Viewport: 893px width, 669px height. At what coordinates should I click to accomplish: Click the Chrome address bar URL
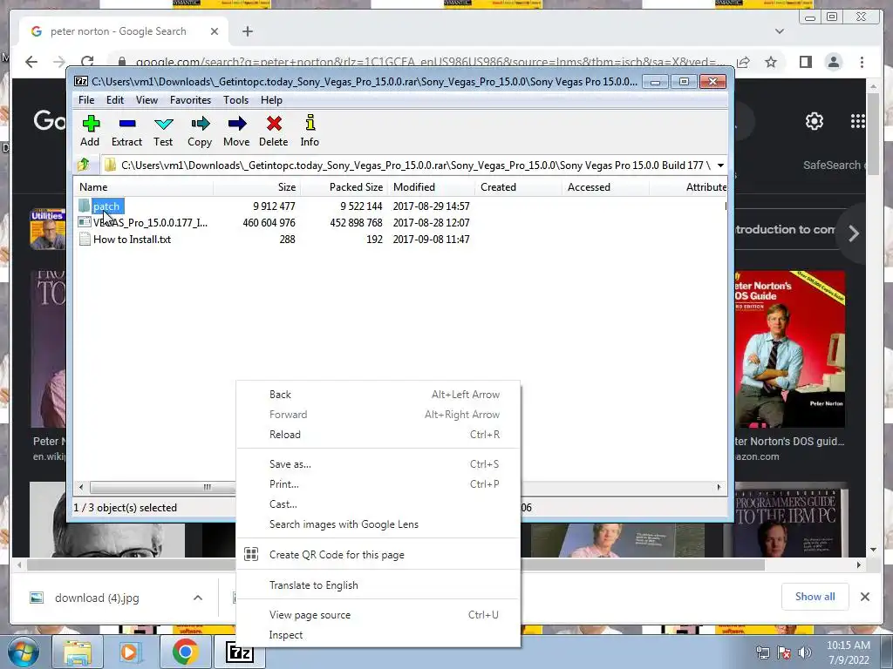click(x=430, y=62)
